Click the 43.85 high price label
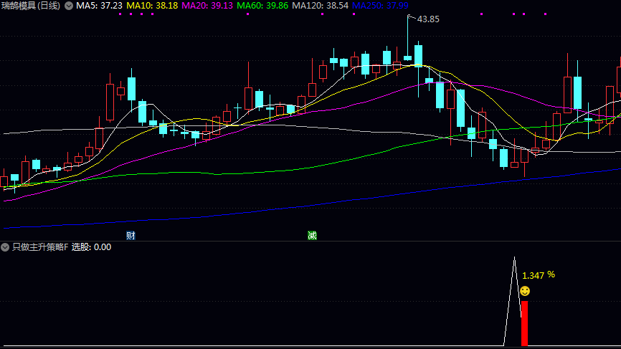621x349 pixels. pos(428,19)
